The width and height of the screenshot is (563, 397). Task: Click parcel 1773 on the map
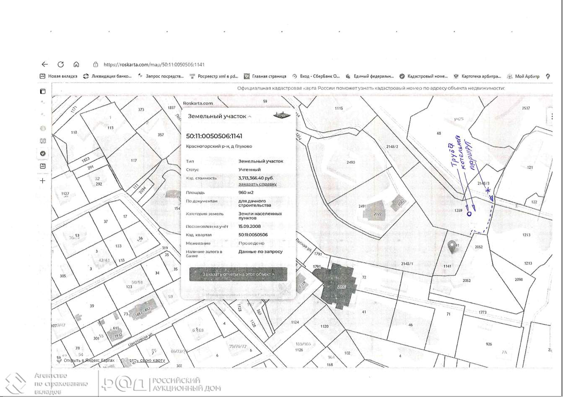[x=483, y=312]
